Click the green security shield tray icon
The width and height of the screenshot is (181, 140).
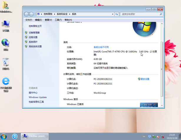tap(154, 137)
